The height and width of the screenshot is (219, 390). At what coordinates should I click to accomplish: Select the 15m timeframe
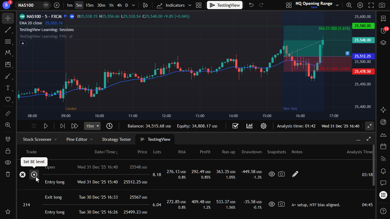(x=90, y=5)
